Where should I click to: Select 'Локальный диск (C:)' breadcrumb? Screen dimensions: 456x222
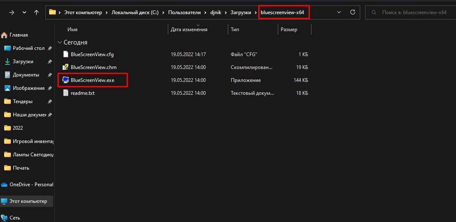[135, 12]
